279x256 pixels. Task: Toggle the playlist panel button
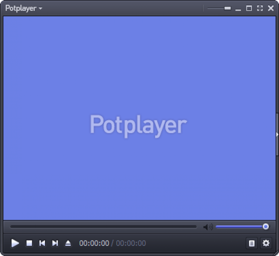tap(251, 243)
